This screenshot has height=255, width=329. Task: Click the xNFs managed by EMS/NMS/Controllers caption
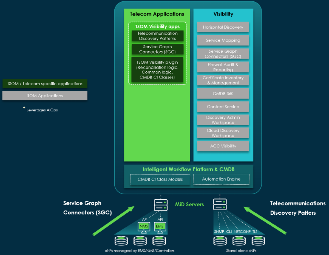click(x=140, y=251)
